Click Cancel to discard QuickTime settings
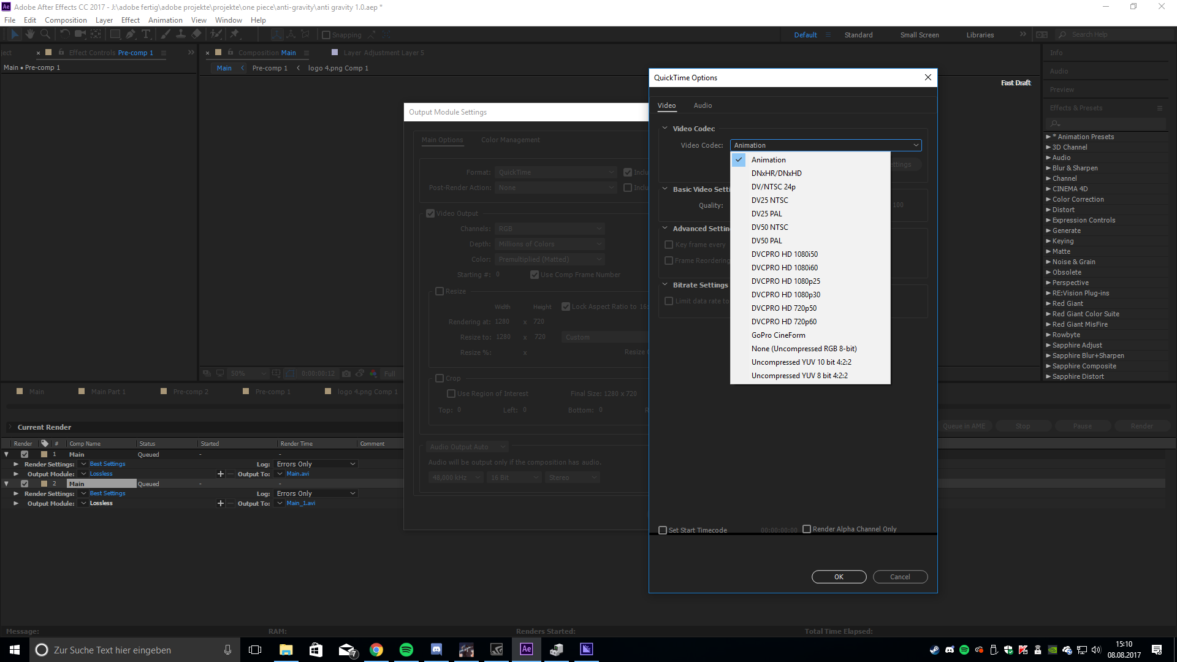1177x662 pixels. [x=899, y=576]
